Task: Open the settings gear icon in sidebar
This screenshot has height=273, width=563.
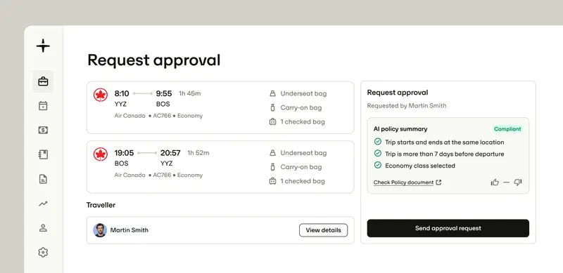Action: tap(43, 252)
